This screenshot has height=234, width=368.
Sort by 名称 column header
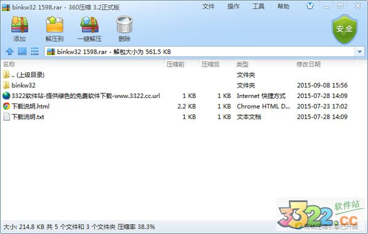pyautogui.click(x=9, y=64)
